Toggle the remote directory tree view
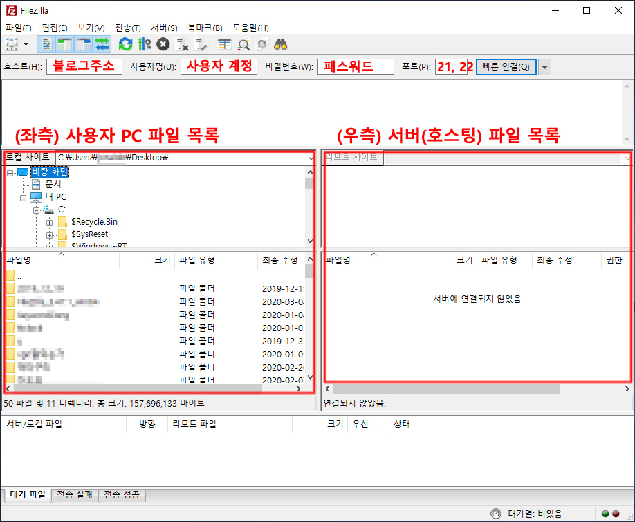The height and width of the screenshot is (522, 635). click(x=84, y=44)
